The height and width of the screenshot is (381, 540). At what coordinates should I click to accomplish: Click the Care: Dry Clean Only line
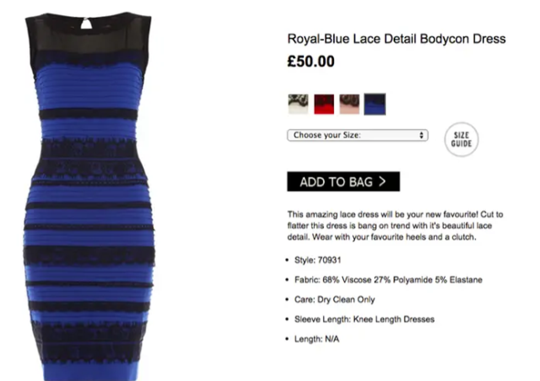tap(334, 300)
